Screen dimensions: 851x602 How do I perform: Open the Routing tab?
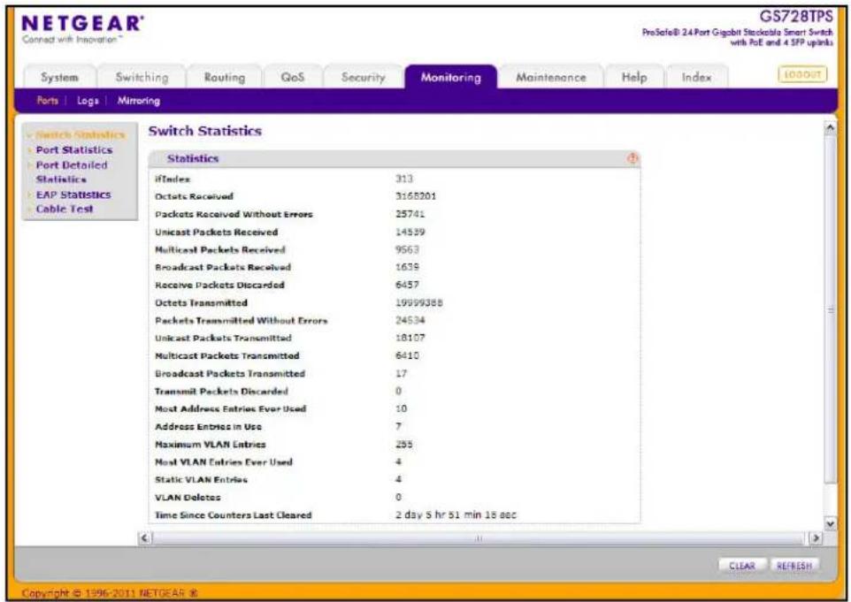tap(224, 77)
